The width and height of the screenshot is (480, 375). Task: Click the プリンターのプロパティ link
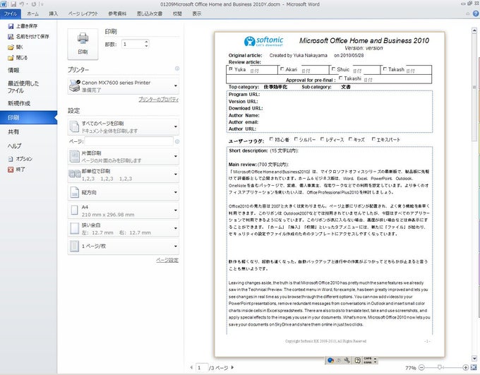(x=158, y=100)
